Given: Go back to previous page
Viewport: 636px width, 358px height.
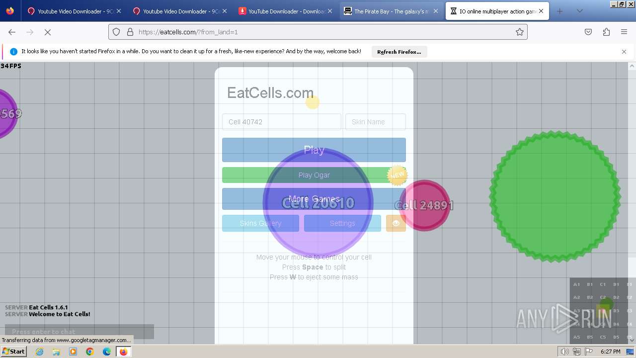Looking at the screenshot, I should [12, 32].
